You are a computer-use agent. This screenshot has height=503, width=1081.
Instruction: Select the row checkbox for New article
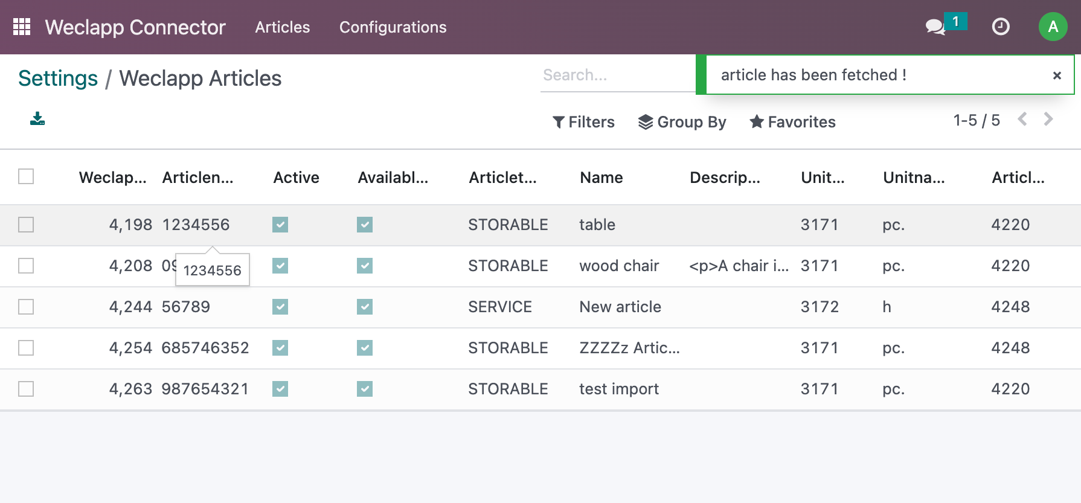pos(26,307)
